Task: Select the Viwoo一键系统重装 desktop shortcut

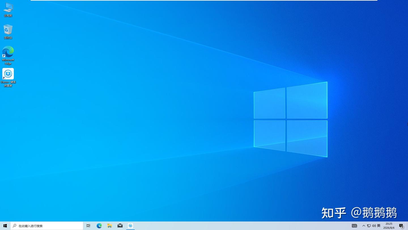Action: (x=8, y=78)
